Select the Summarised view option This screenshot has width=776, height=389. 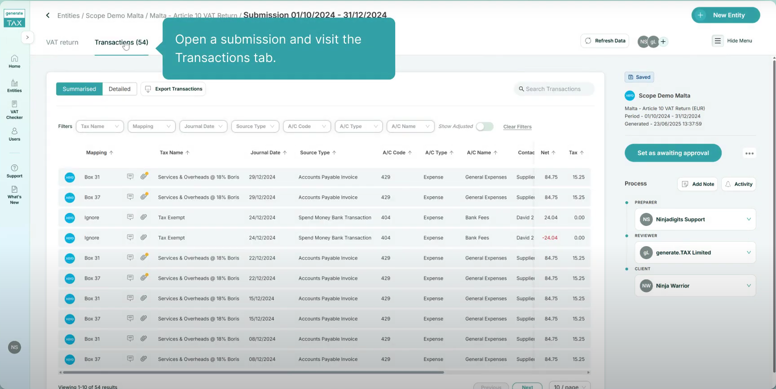point(79,89)
